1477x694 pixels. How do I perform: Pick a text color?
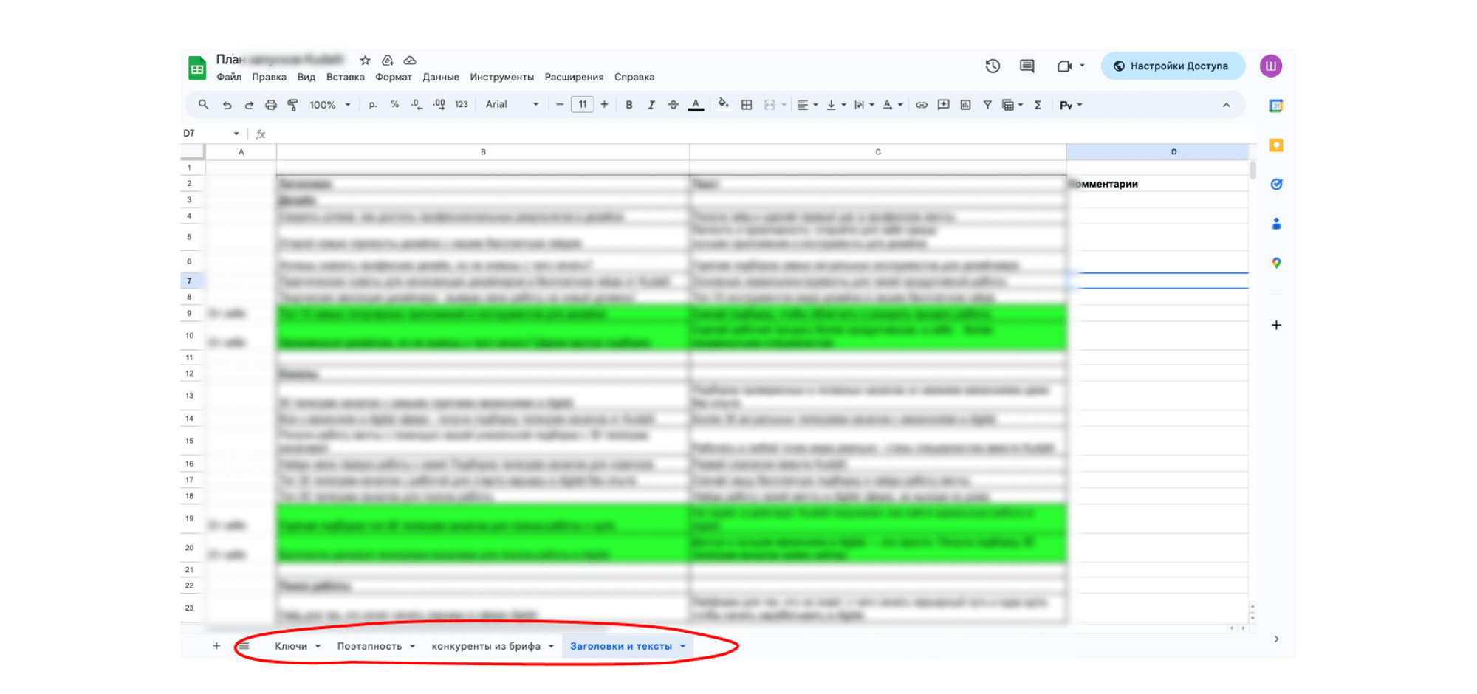(696, 105)
